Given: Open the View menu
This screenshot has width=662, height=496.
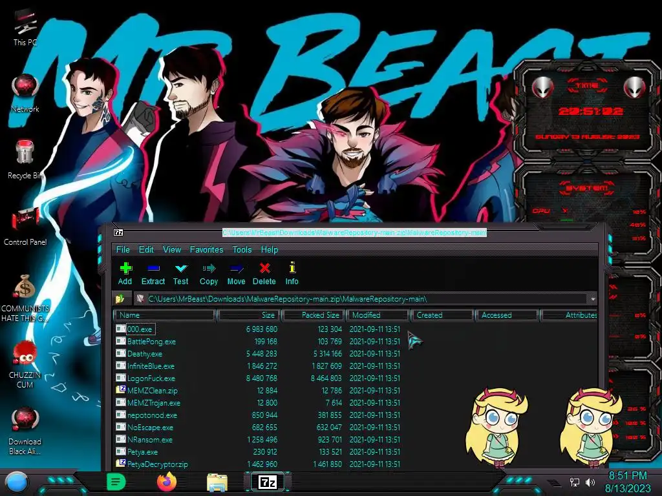Looking at the screenshot, I should pos(172,250).
